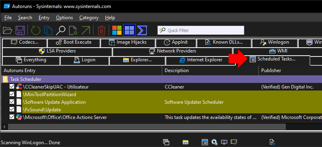Viewport: 322px width, 147px height.
Task: Switch to the Internet Explorer tab
Action: pyautogui.click(x=200, y=60)
